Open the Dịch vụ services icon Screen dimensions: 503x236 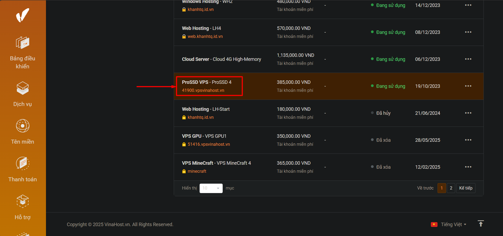[x=22, y=88]
